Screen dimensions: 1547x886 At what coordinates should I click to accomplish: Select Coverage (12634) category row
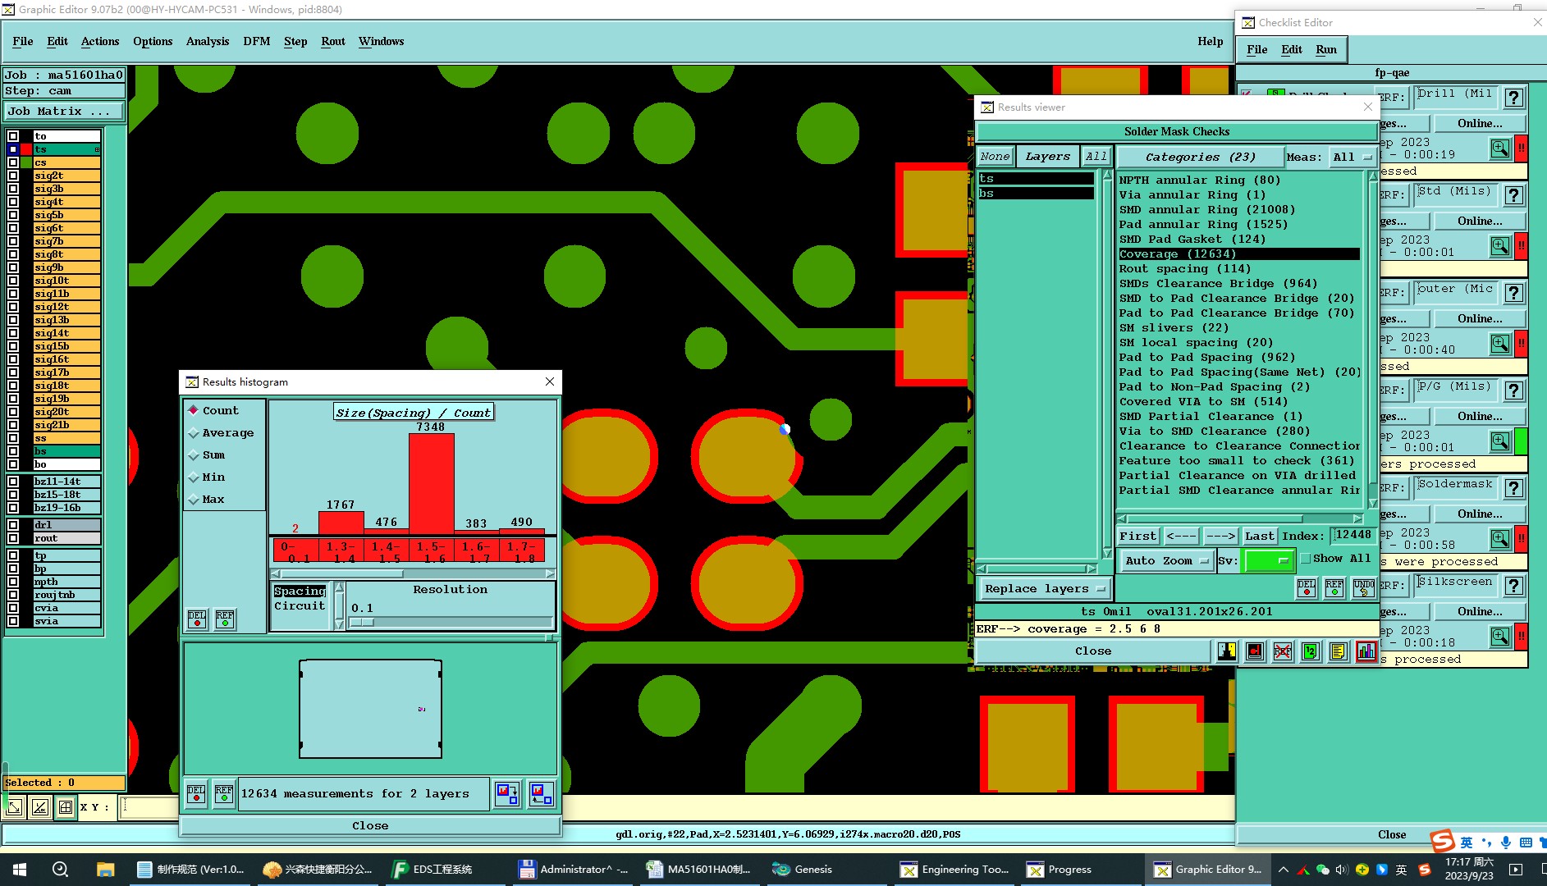point(1238,254)
